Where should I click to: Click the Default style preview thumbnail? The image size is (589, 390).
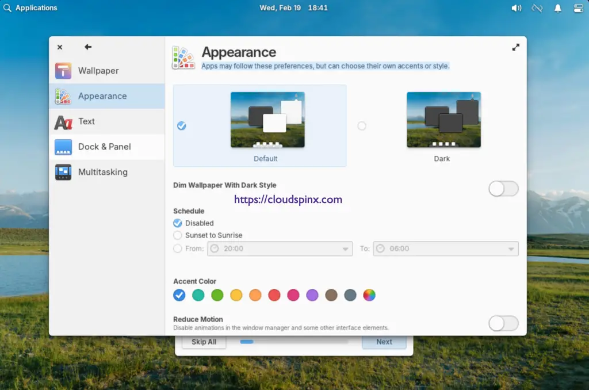[267, 120]
